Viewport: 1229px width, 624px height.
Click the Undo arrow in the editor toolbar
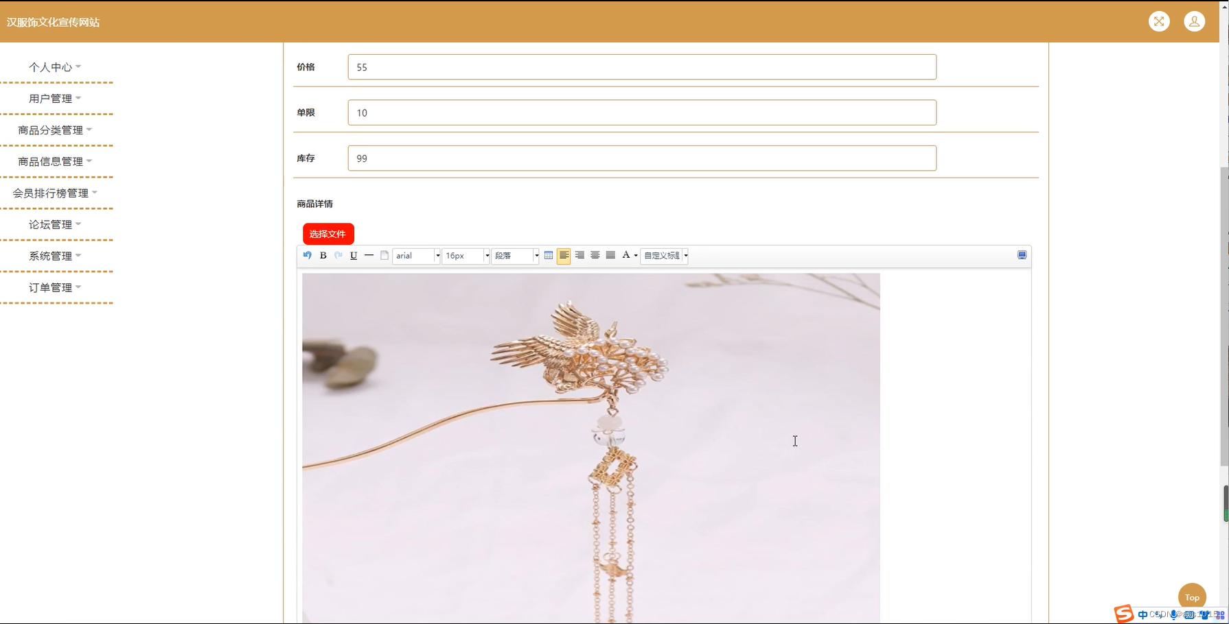tap(307, 255)
